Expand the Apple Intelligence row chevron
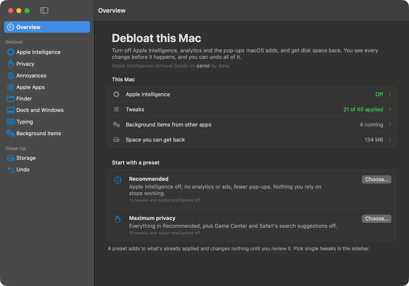Screen dimensions: 409x286 point(390,94)
